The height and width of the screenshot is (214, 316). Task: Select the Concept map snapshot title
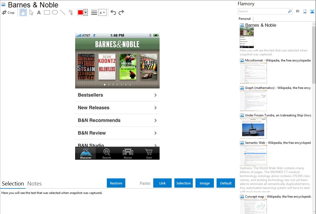click(278, 196)
